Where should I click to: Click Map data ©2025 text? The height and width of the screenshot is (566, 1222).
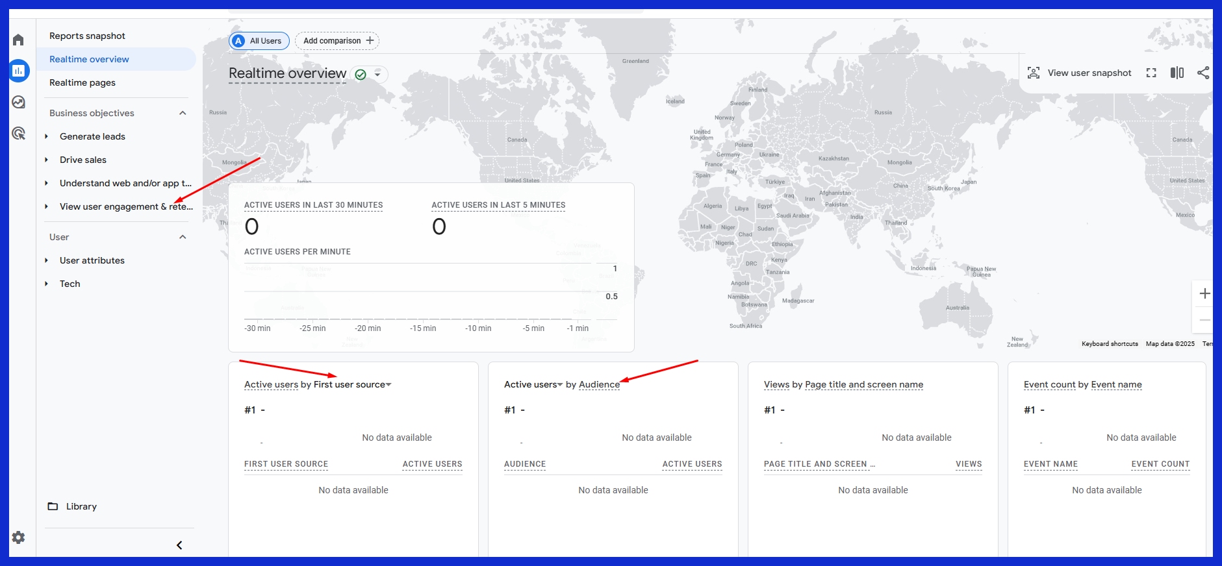1170,344
